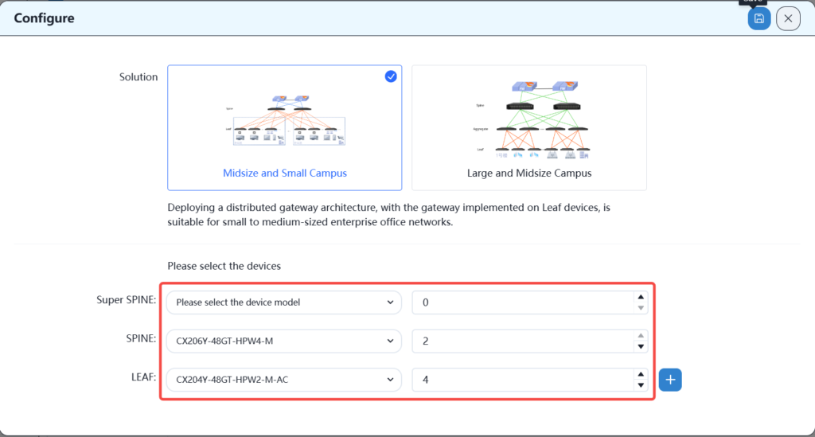The height and width of the screenshot is (437, 815).
Task: Toggle the Midsize and Small Campus checkmark
Action: [391, 76]
